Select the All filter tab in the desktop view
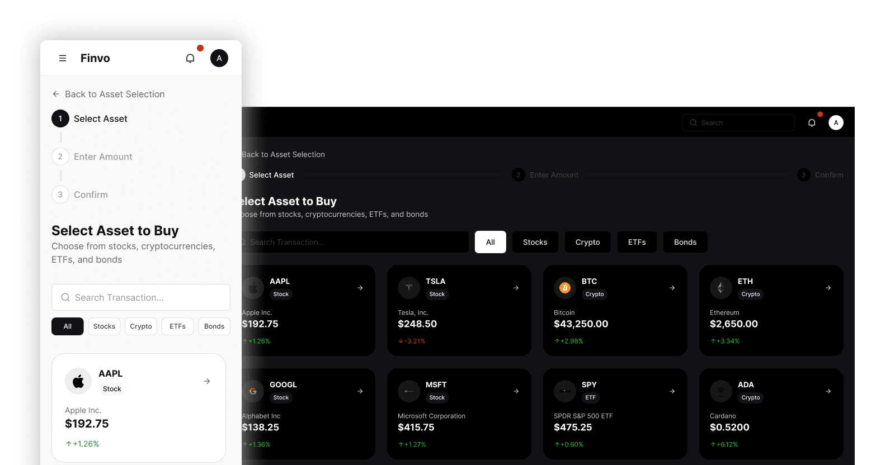Screen dimensions: 895x465 pos(491,242)
